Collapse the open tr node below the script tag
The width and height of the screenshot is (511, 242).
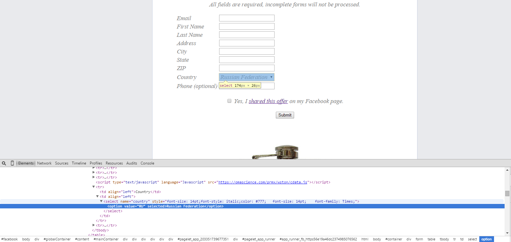pyautogui.click(x=94, y=187)
